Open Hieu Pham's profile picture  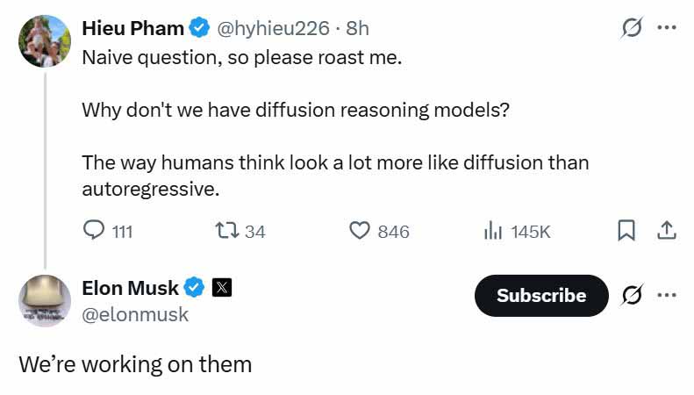[45, 41]
